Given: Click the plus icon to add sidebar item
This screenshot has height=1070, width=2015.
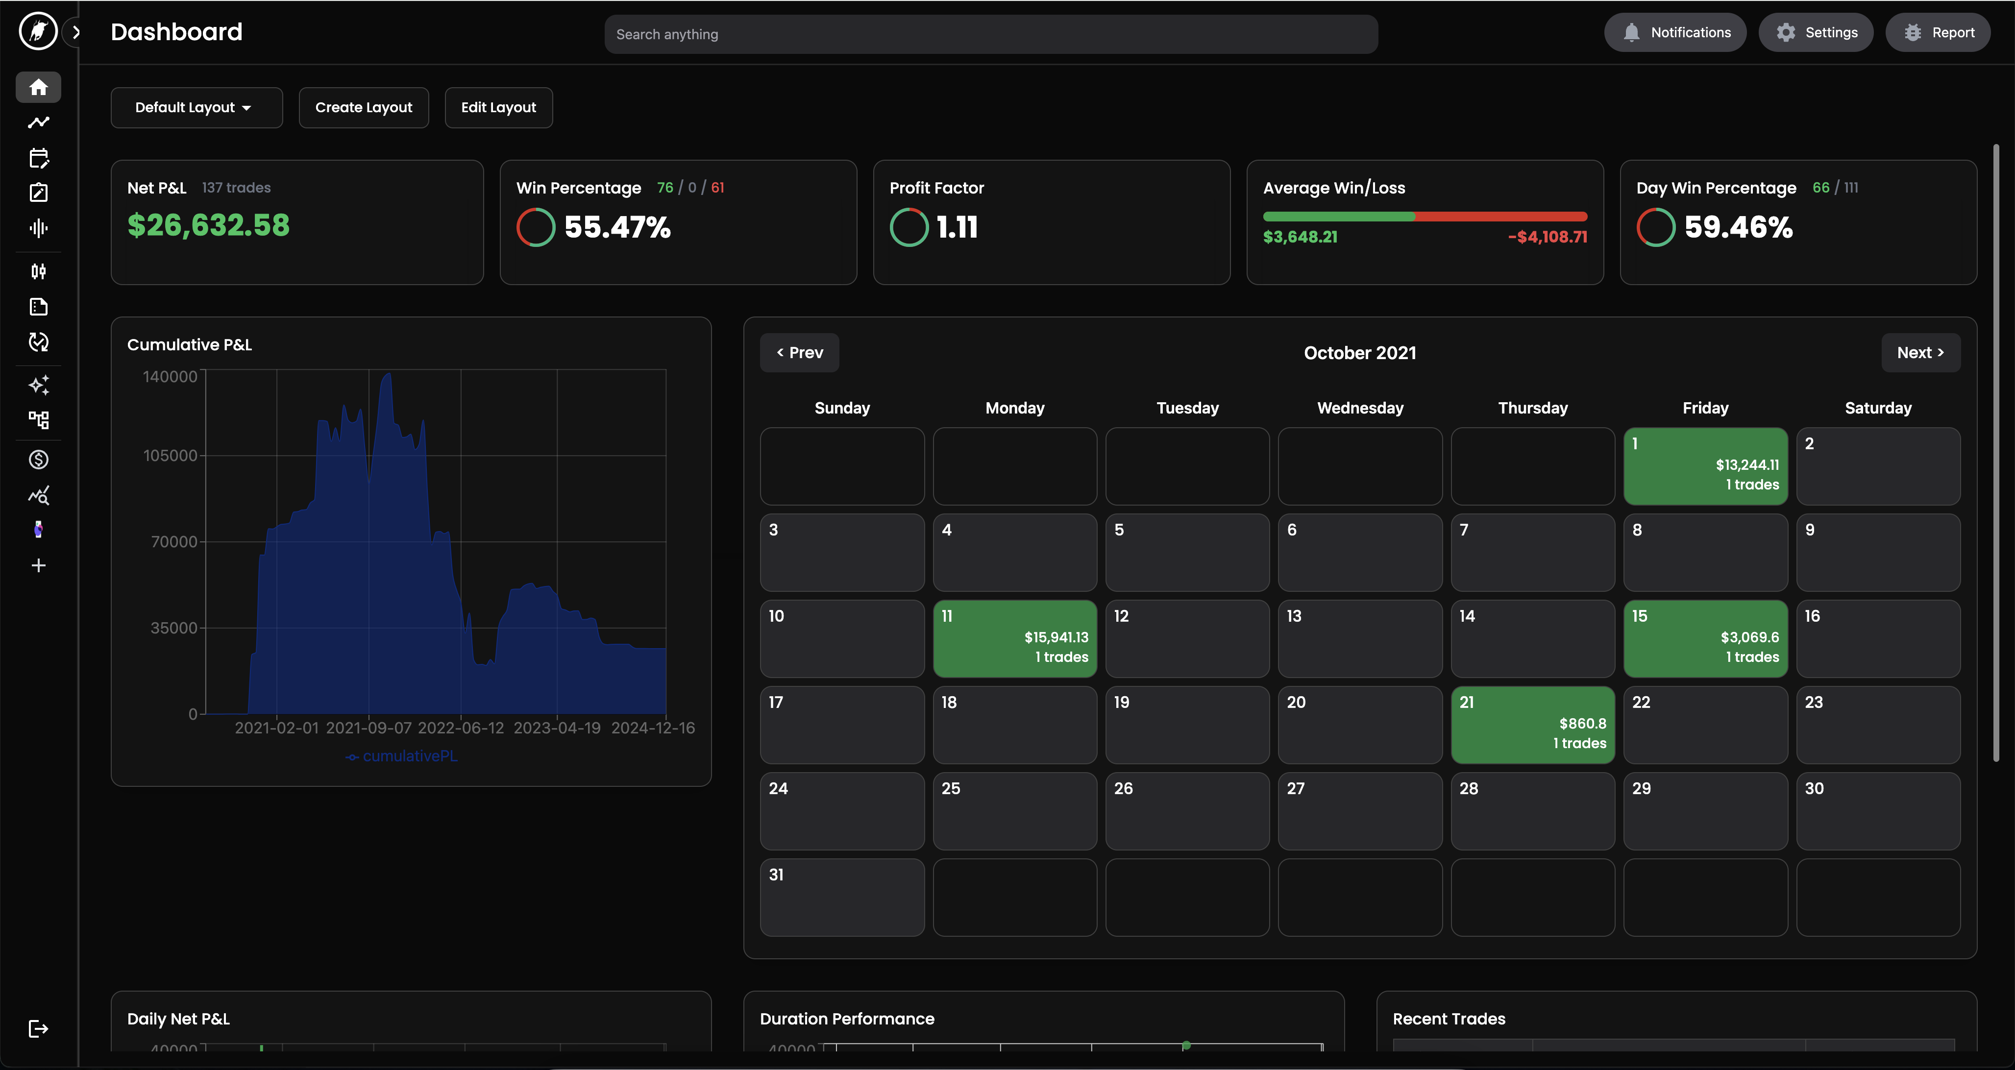Looking at the screenshot, I should [x=38, y=565].
